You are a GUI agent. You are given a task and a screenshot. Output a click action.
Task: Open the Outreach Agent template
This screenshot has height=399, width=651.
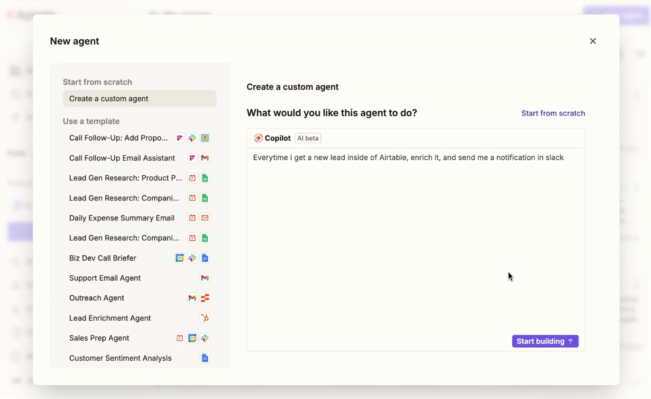[x=97, y=298]
